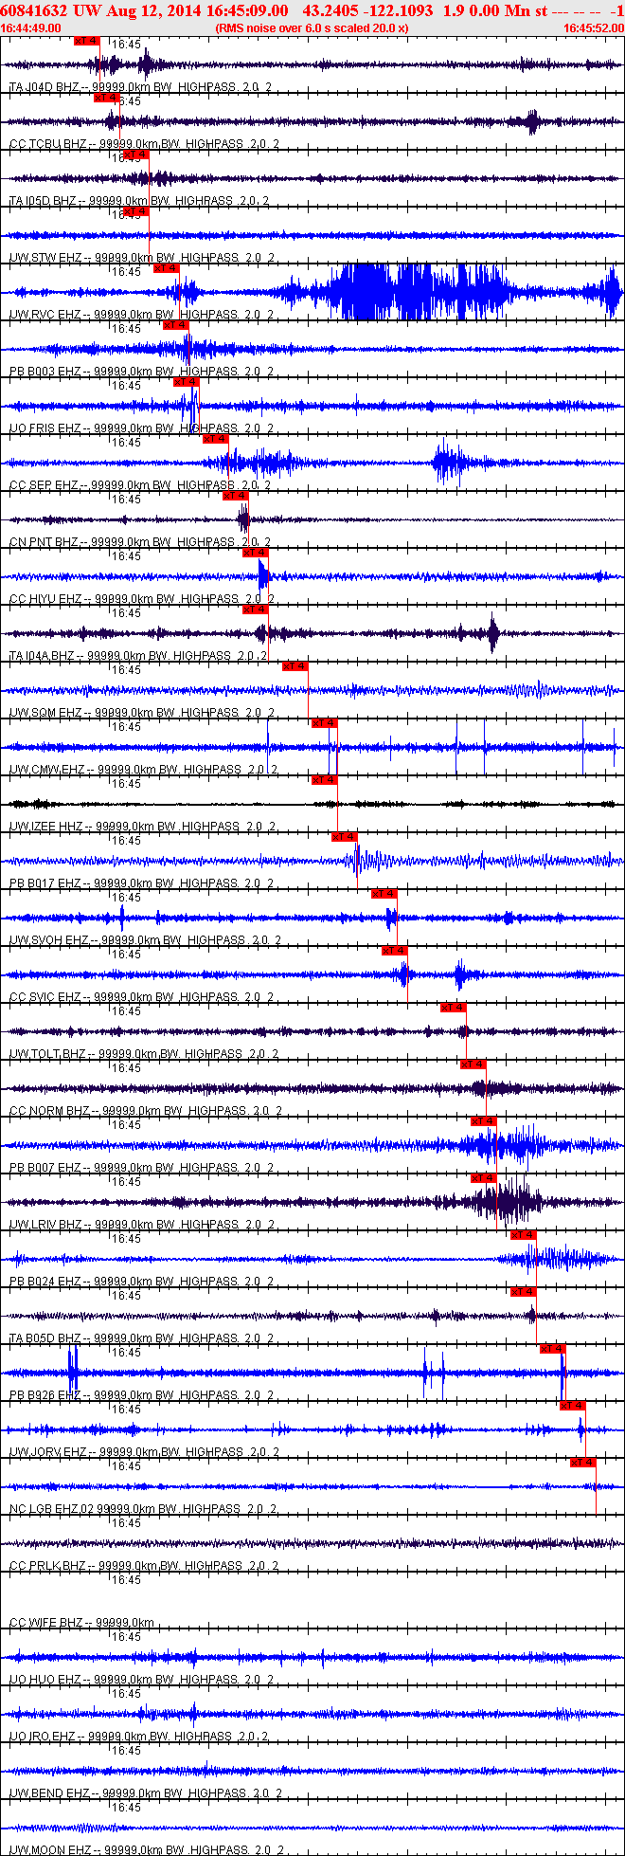
Task: Click the event ID 60841632 header text
Action: tap(34, 10)
